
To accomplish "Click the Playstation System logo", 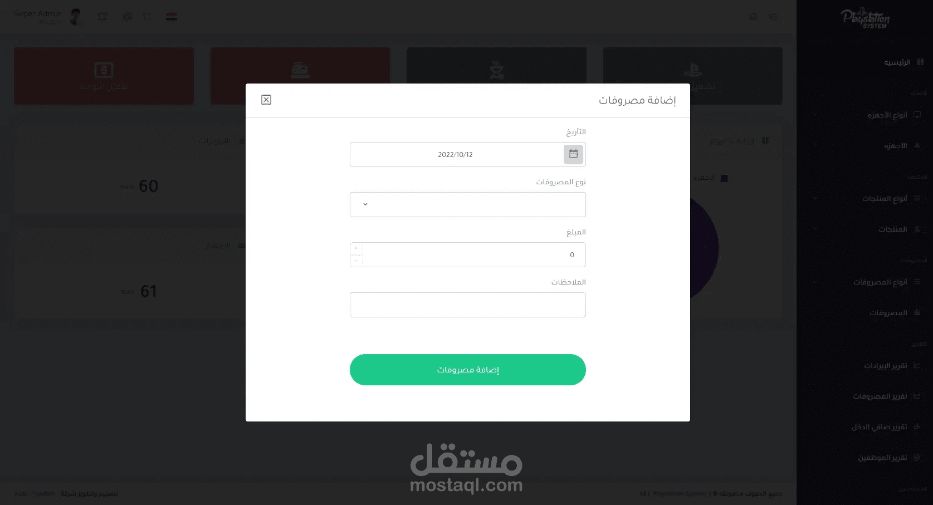I will [865, 18].
